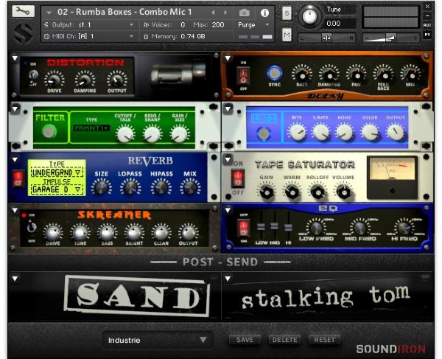Click the Distortion Output knob
The width and height of the screenshot is (442, 359).
(x=116, y=80)
